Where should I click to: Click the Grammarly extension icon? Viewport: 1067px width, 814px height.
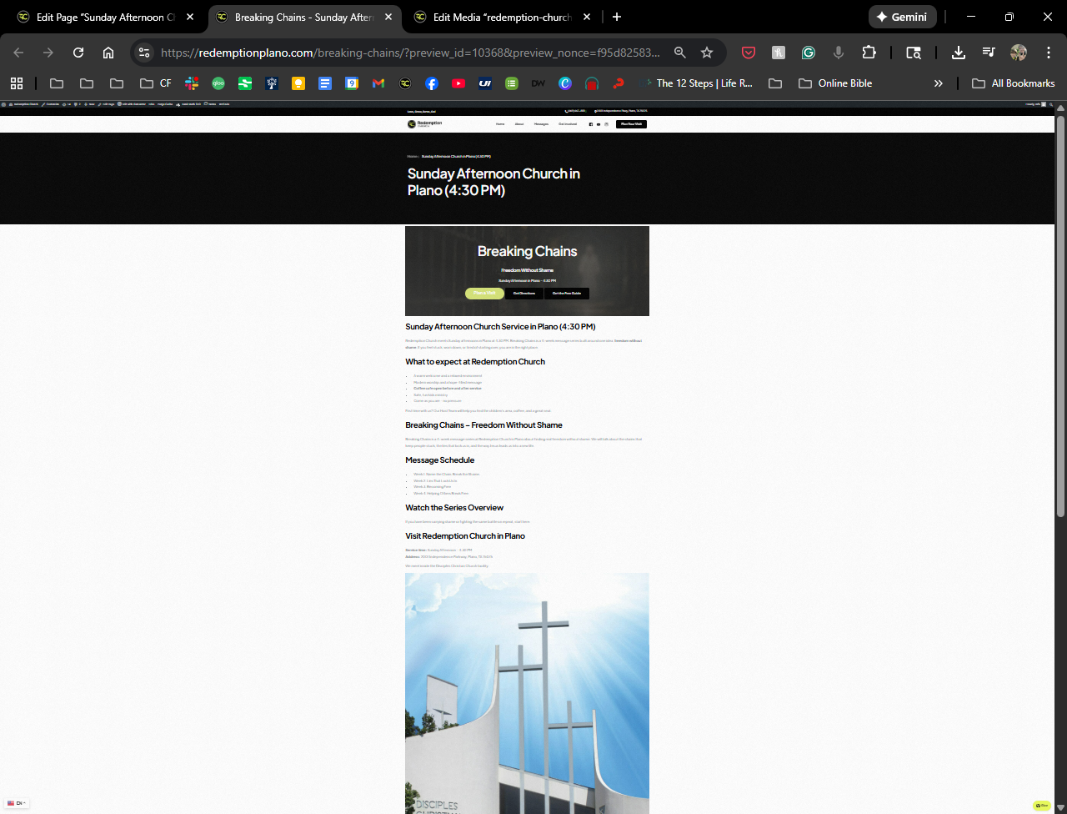[x=808, y=53]
